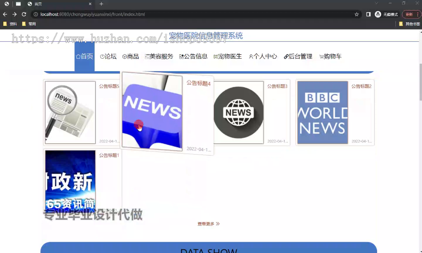Image resolution: width=422 pixels, height=253 pixels.
Task: Click the page vertical scrollbar
Action: (421, 82)
